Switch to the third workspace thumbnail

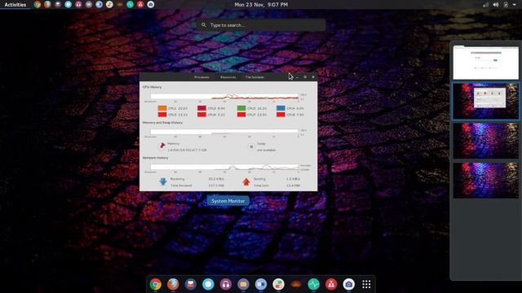[486, 141]
